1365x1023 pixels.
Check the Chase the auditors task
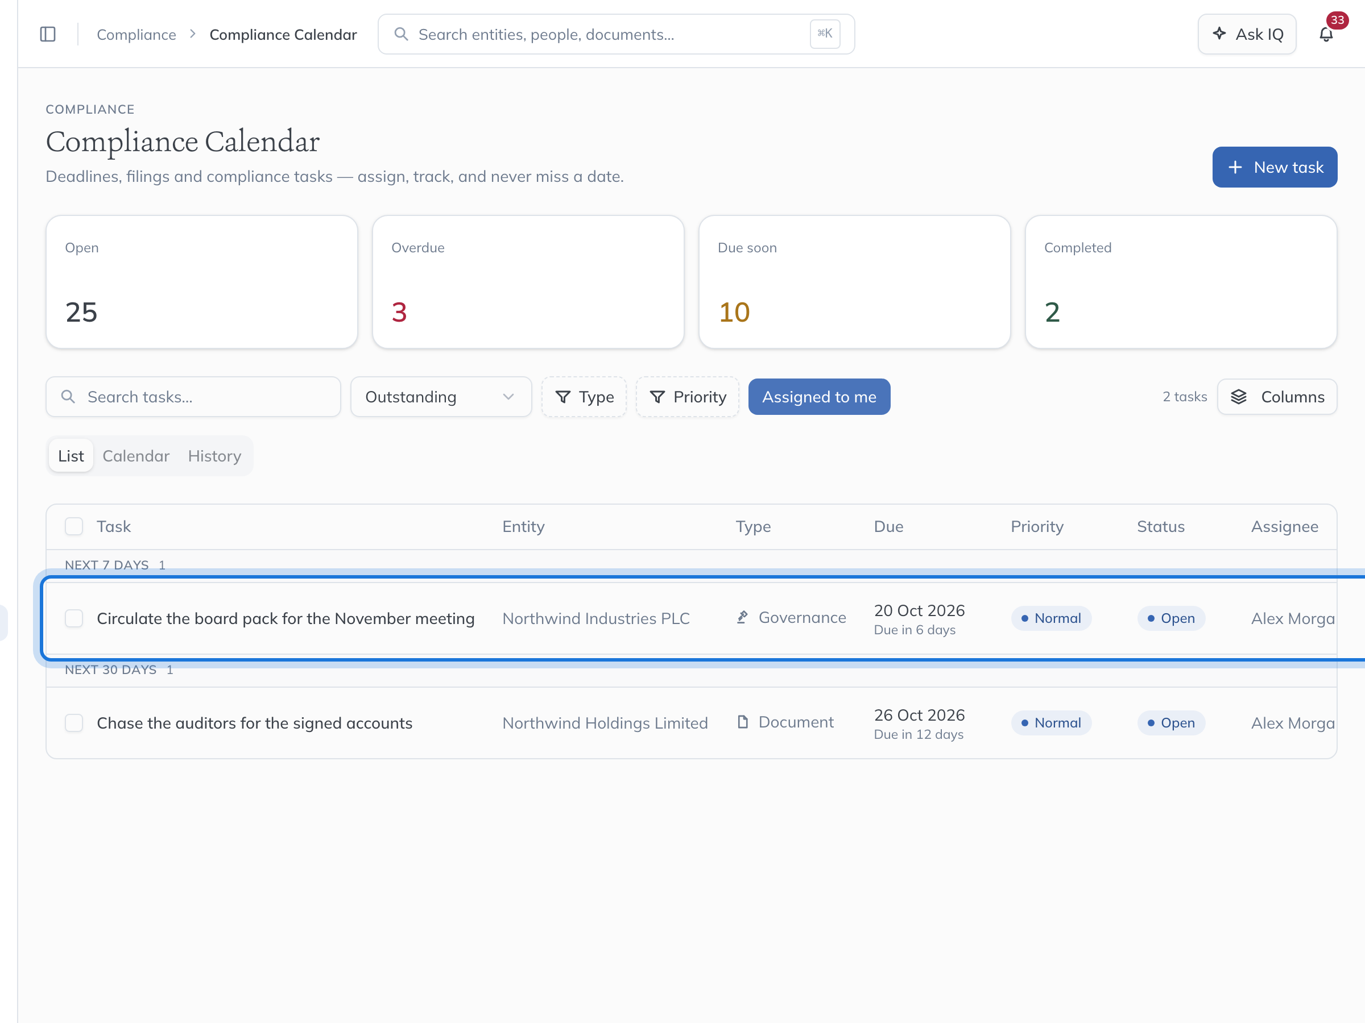pos(74,723)
